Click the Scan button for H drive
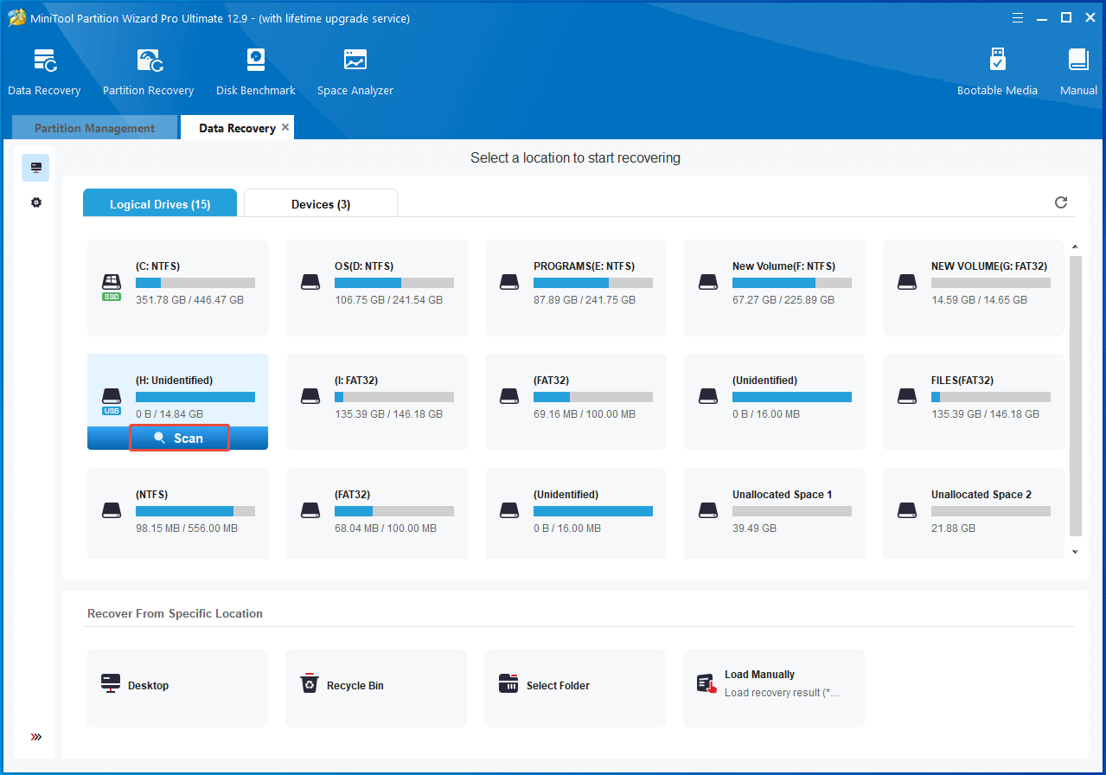 tap(179, 439)
